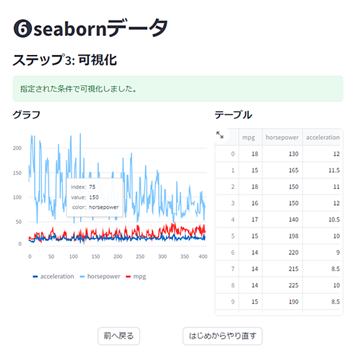This screenshot has width=362, height=362.
Task: Click the acceleration legend label text
Action: click(x=57, y=276)
